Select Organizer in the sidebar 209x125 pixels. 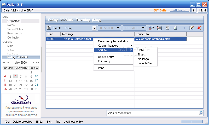pyautogui.click(x=14, y=21)
